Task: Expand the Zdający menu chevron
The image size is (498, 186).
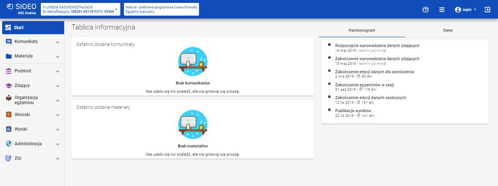Action: tap(57, 86)
